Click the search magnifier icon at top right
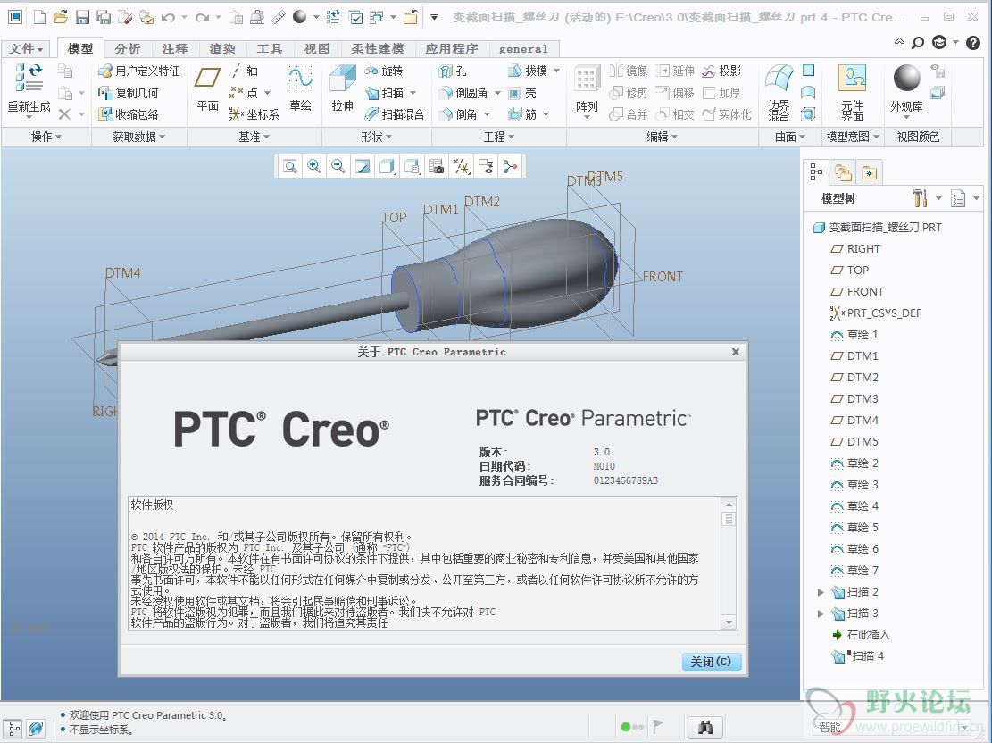The width and height of the screenshot is (992, 743). [917, 43]
